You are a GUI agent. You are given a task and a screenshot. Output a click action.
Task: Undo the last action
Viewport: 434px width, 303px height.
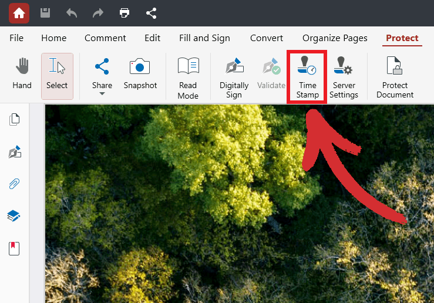[x=72, y=13]
